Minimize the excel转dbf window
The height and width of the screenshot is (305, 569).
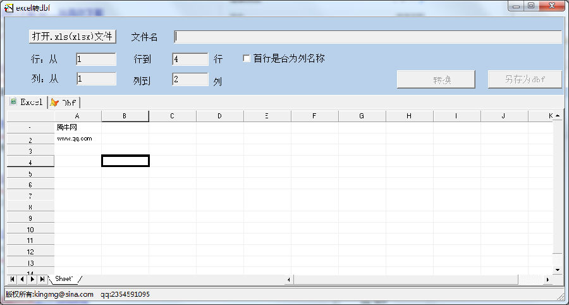(517, 6)
